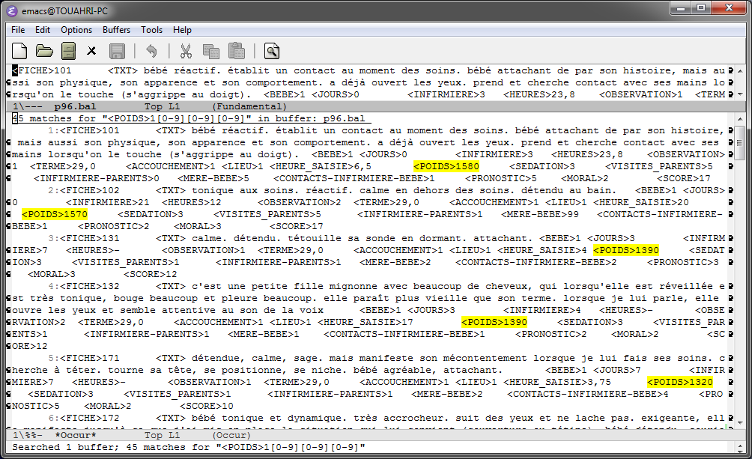Open the Edit menu
The width and height of the screenshot is (752, 459).
point(43,30)
